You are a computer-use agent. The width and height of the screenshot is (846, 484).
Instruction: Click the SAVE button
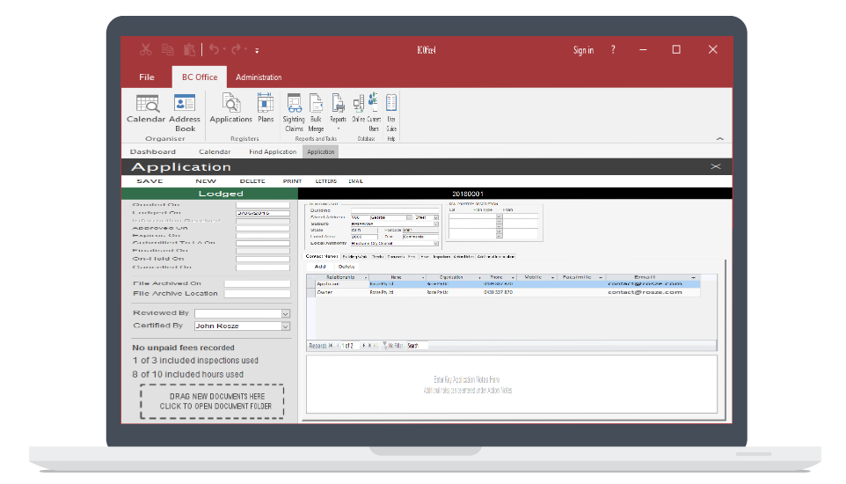(x=150, y=181)
